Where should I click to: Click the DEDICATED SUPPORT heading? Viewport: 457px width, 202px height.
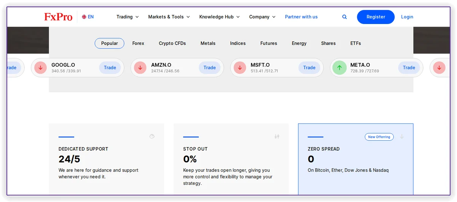click(x=83, y=149)
